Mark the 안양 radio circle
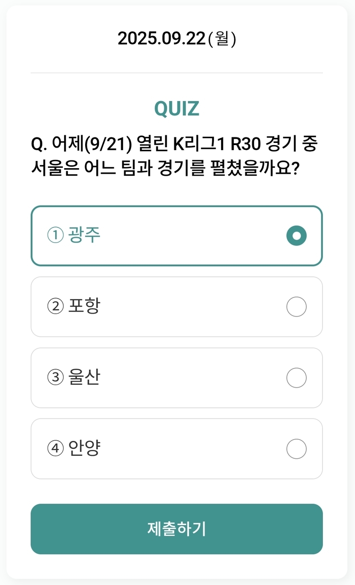 coord(296,449)
